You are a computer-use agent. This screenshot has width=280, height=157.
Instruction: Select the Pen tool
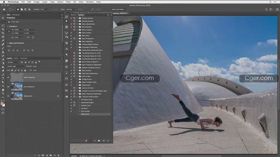[x=3, y=75]
